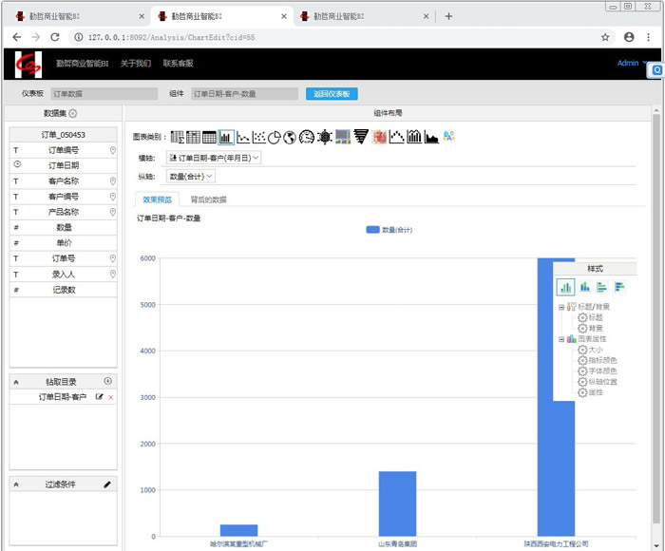Collapse the 标题/背景 tree node
665x551 pixels.
click(x=560, y=307)
